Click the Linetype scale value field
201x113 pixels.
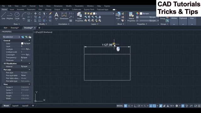[25, 52]
